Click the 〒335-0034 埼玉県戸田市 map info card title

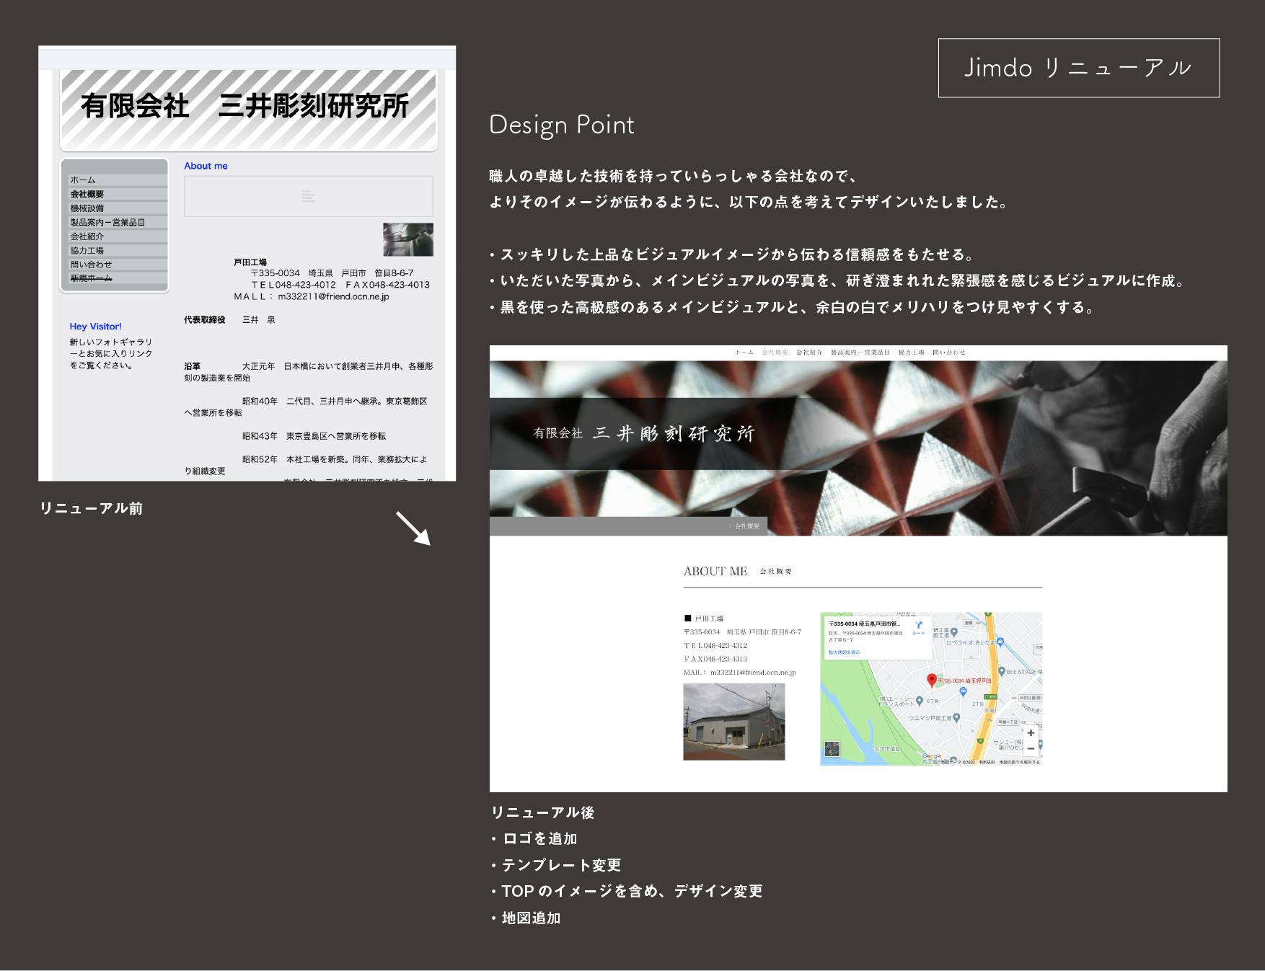click(864, 624)
